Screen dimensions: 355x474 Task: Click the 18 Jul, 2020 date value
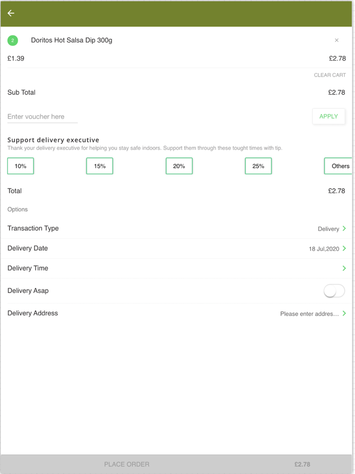324,249
